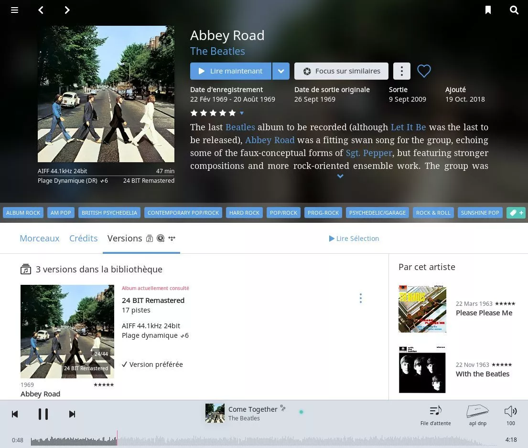Click the AIFF 44.1kHz 24bit format under cover
The image size is (528, 448).
(62, 171)
